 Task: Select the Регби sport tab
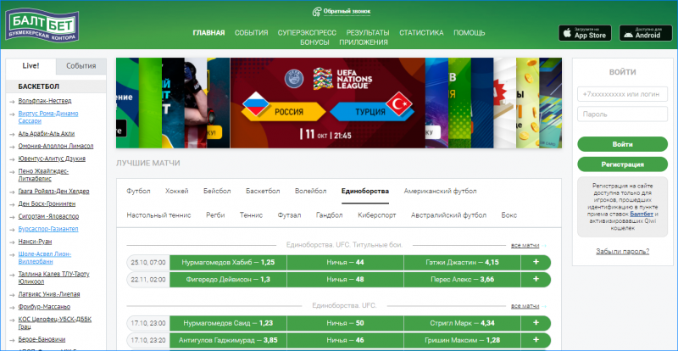point(215,215)
